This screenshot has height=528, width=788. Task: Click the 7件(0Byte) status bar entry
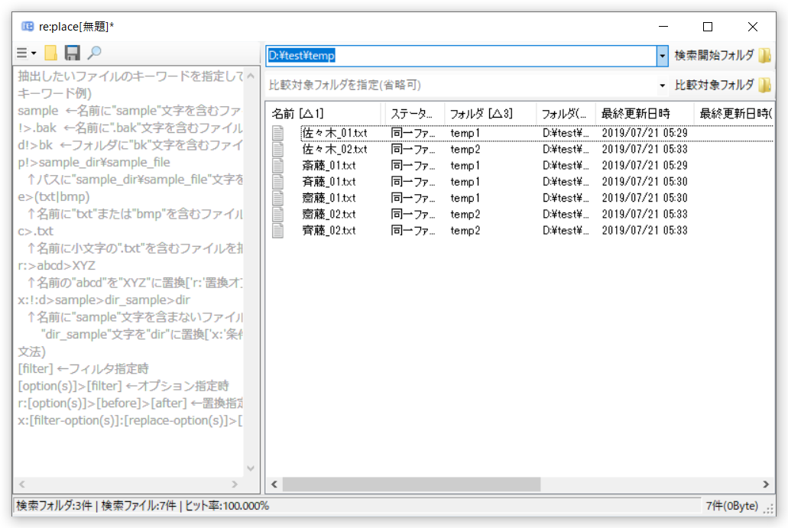731,506
